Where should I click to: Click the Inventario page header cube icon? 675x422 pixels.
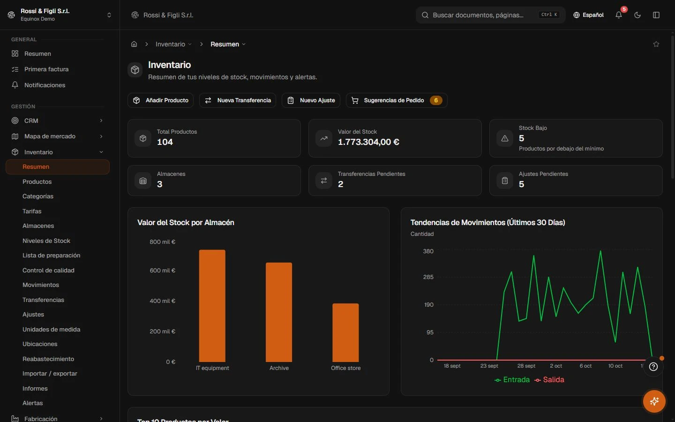(135, 70)
